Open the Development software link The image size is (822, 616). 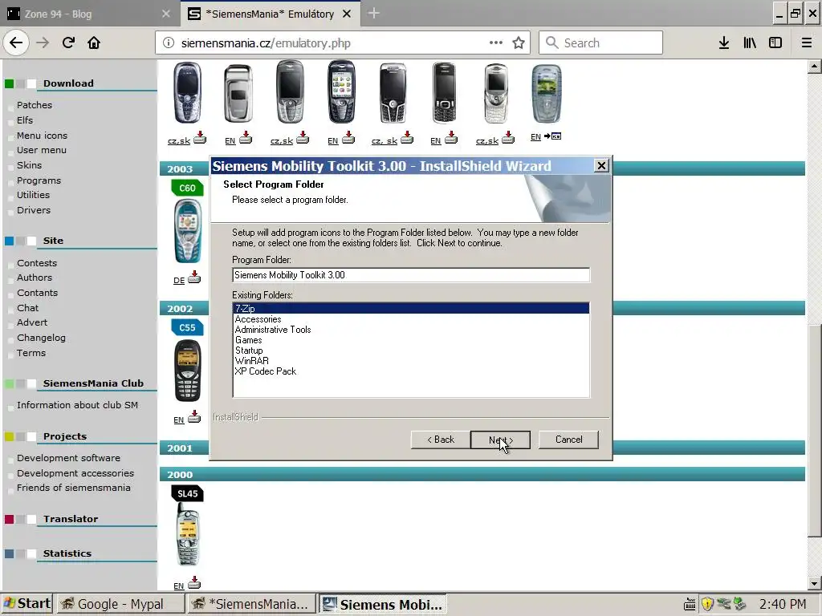69,458
